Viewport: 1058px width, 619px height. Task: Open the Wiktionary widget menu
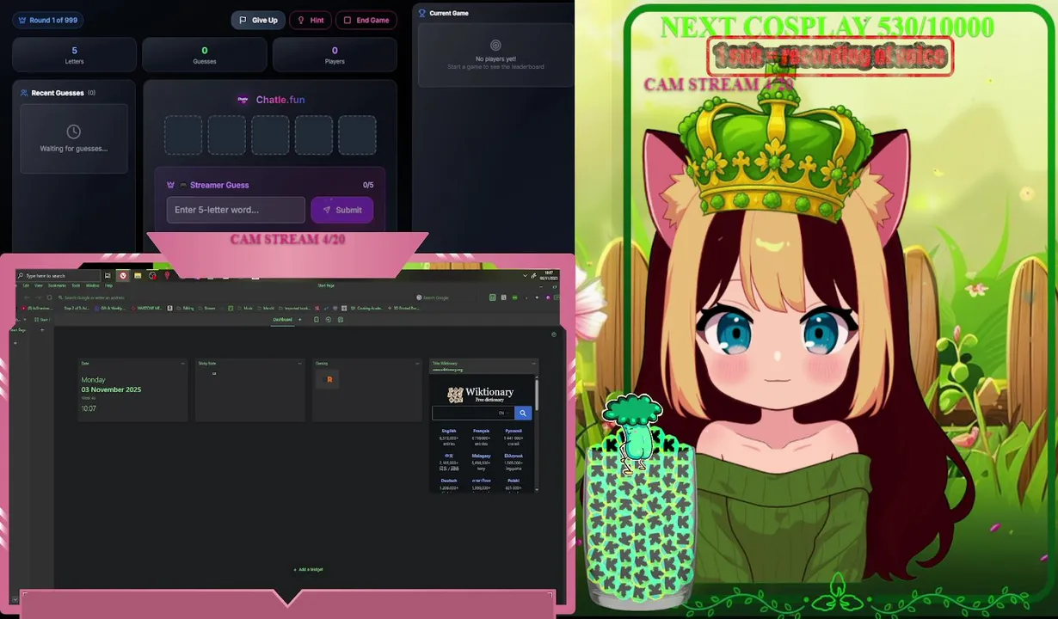[x=533, y=364]
